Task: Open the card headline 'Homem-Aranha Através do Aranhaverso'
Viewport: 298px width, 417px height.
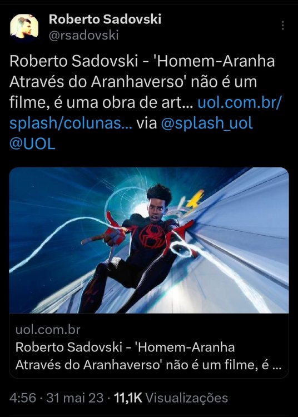Action: click(x=148, y=356)
